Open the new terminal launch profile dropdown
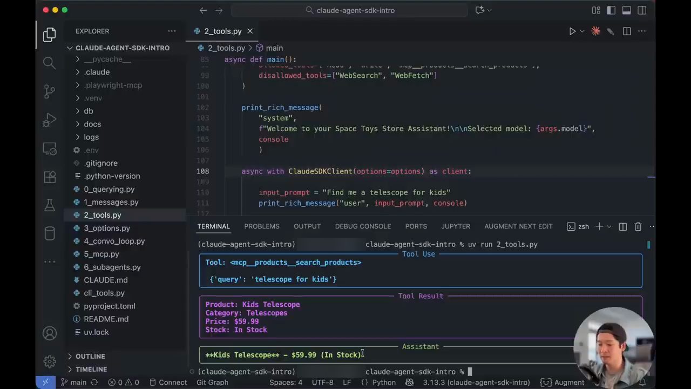The width and height of the screenshot is (691, 389). tap(609, 226)
